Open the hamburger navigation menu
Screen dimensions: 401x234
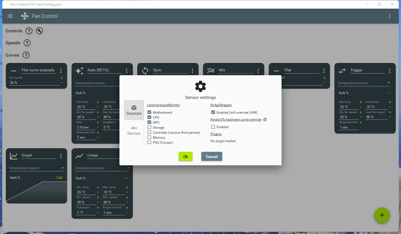[10, 16]
